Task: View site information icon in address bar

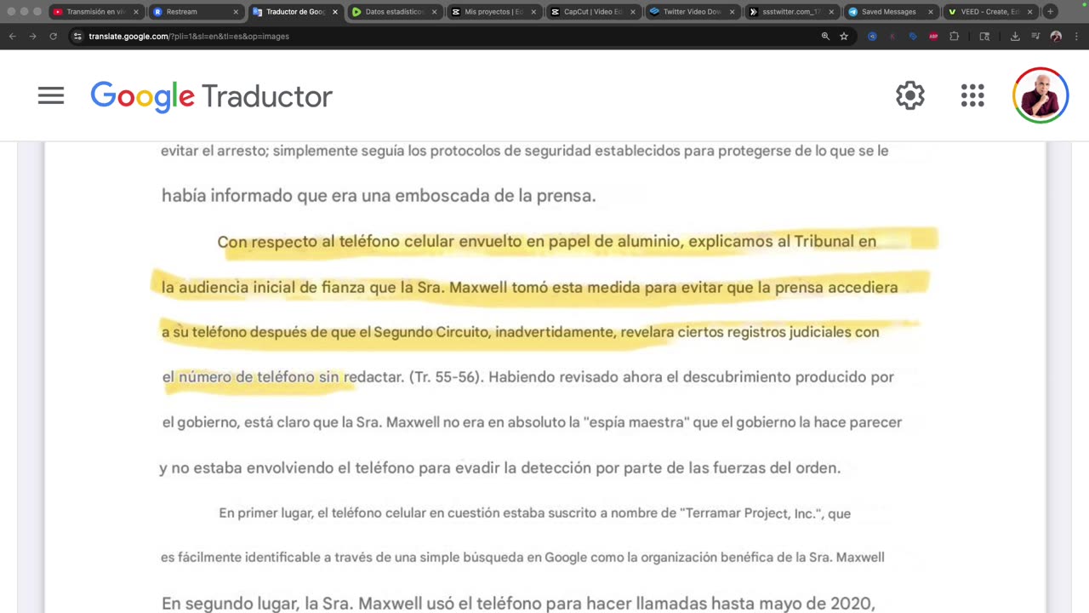Action: click(x=77, y=37)
